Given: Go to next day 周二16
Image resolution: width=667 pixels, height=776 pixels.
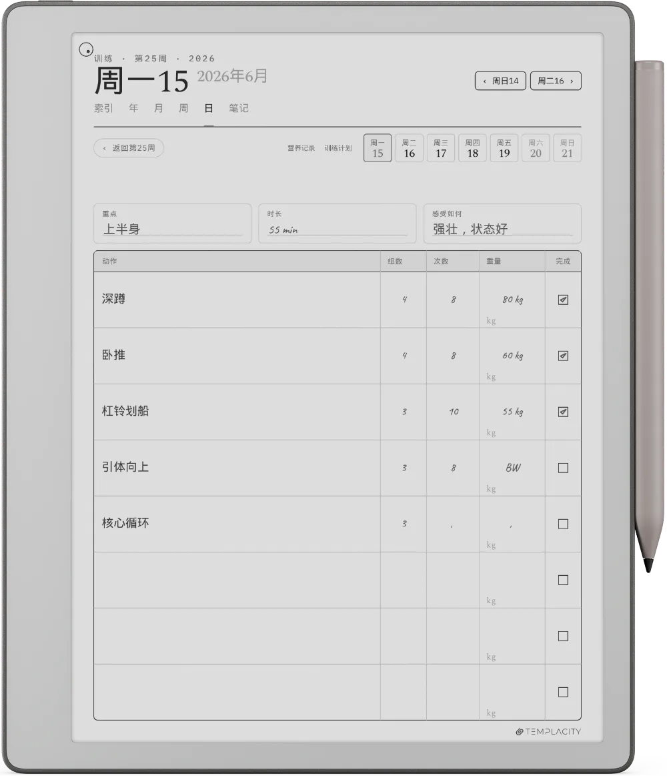Looking at the screenshot, I should point(556,81).
